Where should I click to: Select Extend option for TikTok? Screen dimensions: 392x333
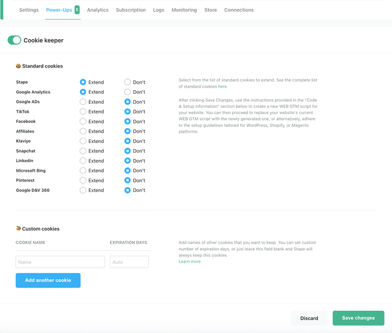pyautogui.click(x=83, y=112)
